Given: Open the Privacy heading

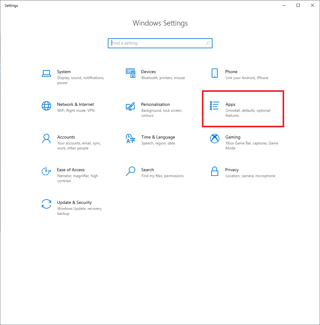Looking at the screenshot, I should (232, 170).
